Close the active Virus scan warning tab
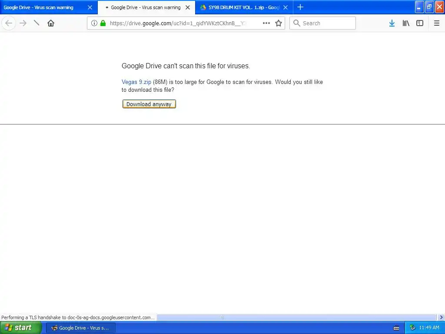The width and height of the screenshot is (445, 334). [x=188, y=7]
